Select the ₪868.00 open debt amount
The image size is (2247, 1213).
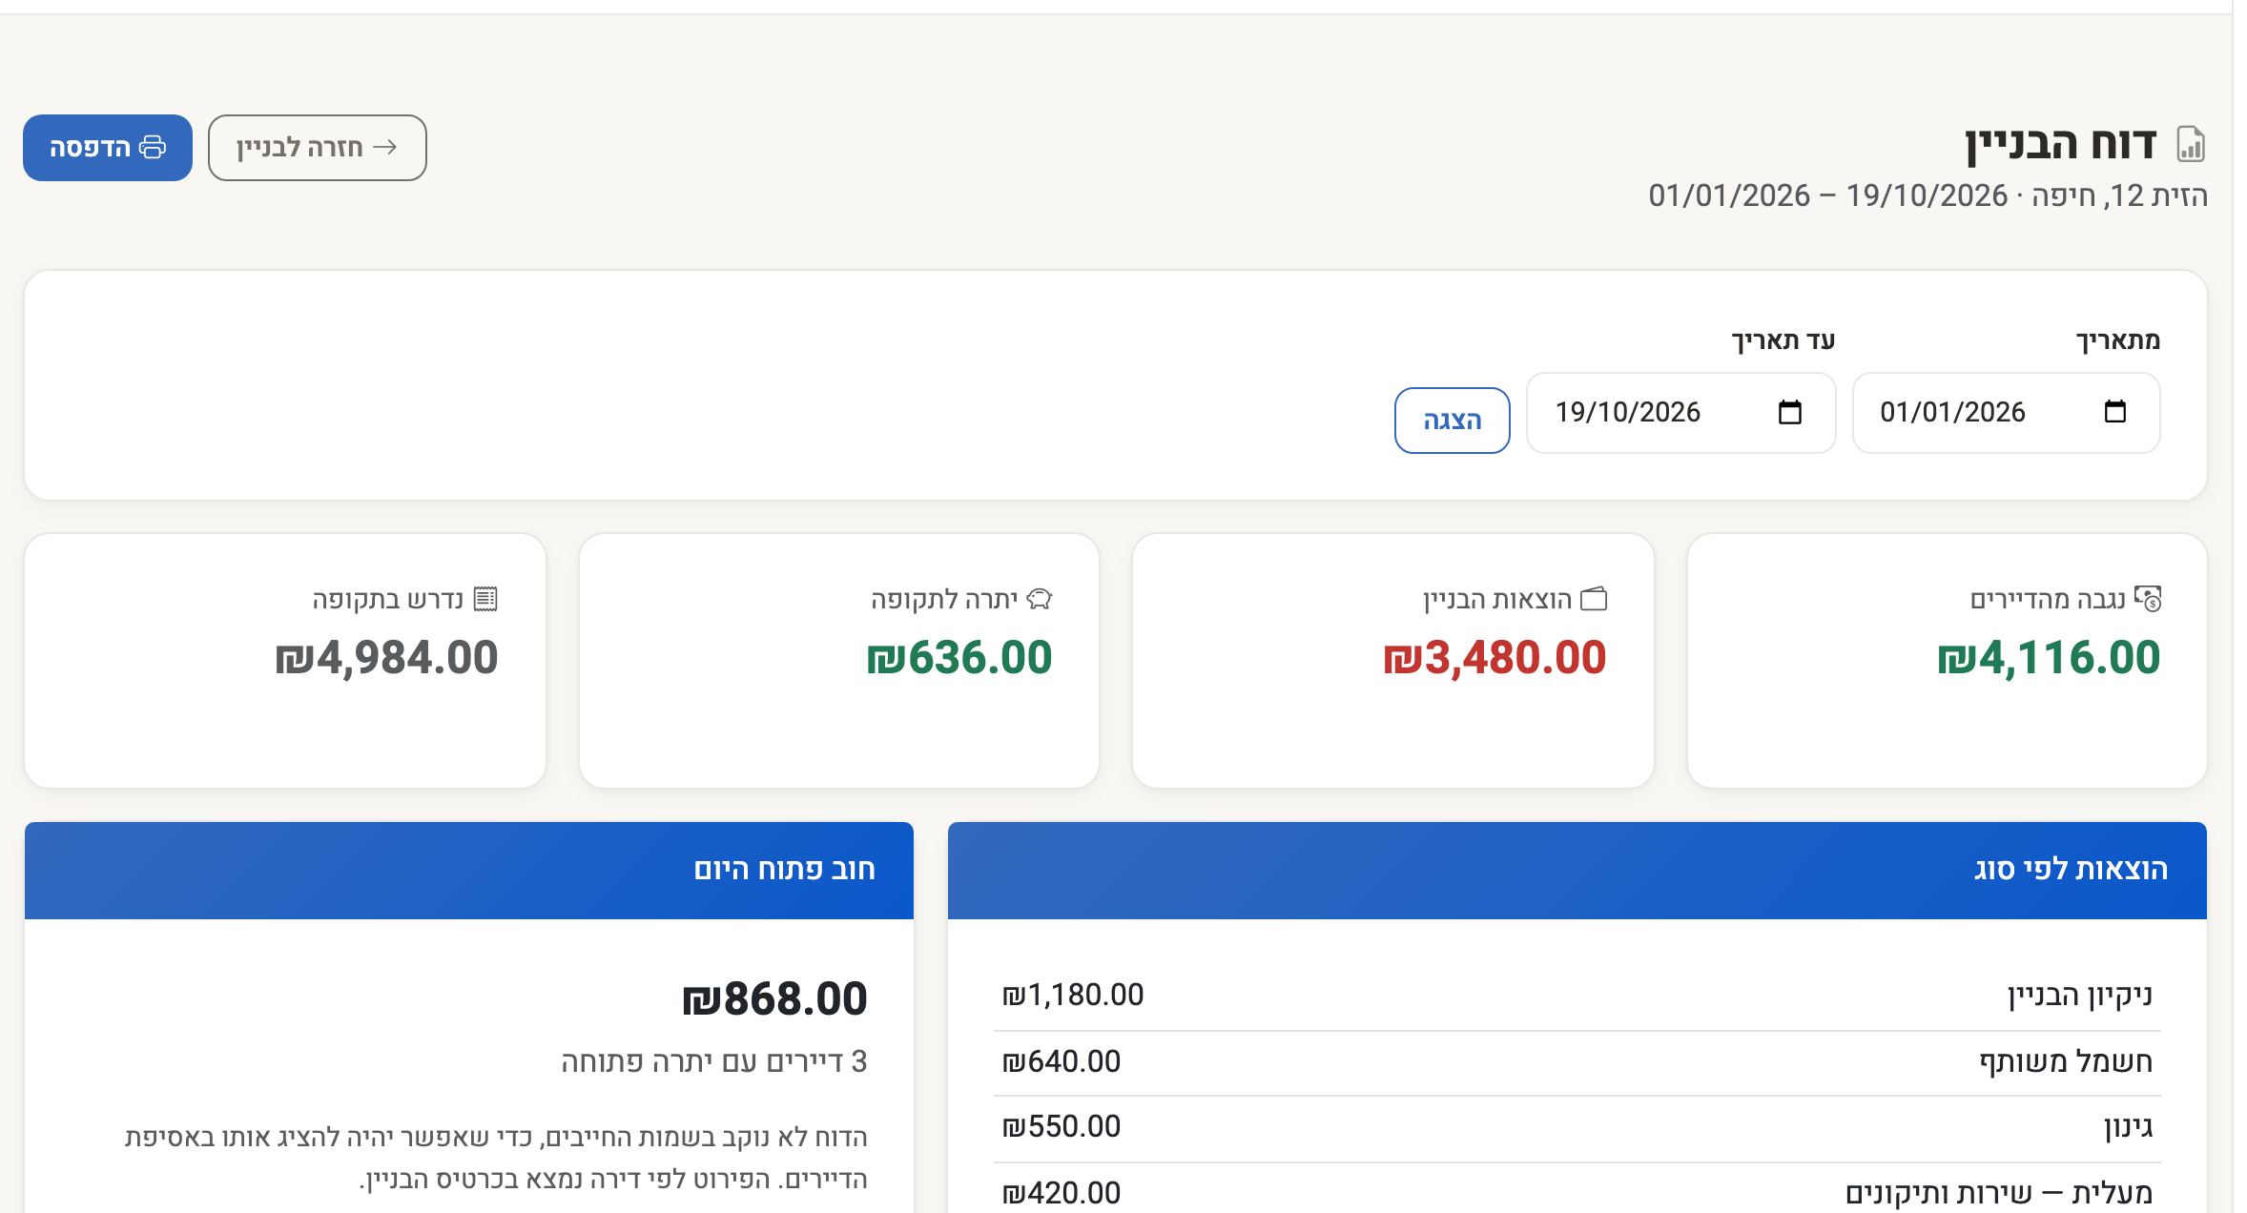(774, 999)
